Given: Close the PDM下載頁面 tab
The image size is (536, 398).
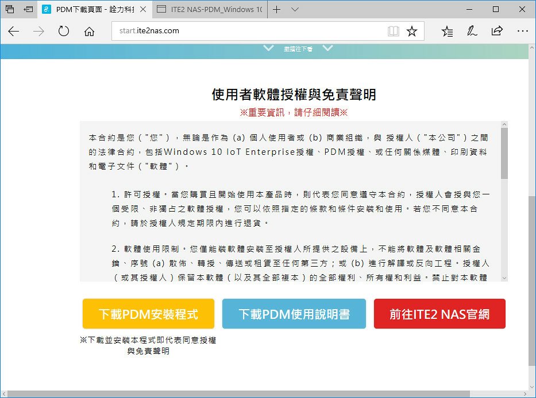Looking at the screenshot, I should point(143,10).
